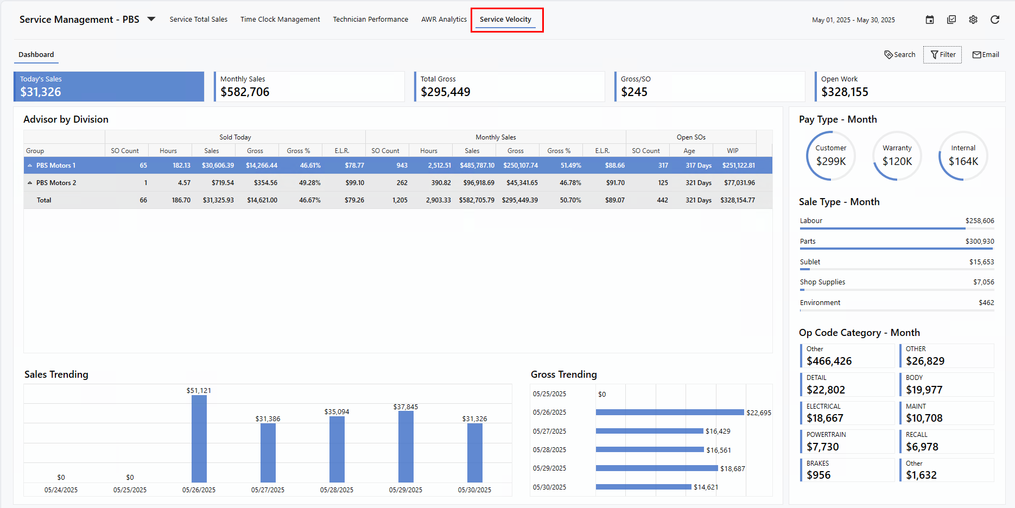Screen dimensions: 1015x508
Task: Open the Service Management - PBS dropdown arrow
Action: (151, 19)
